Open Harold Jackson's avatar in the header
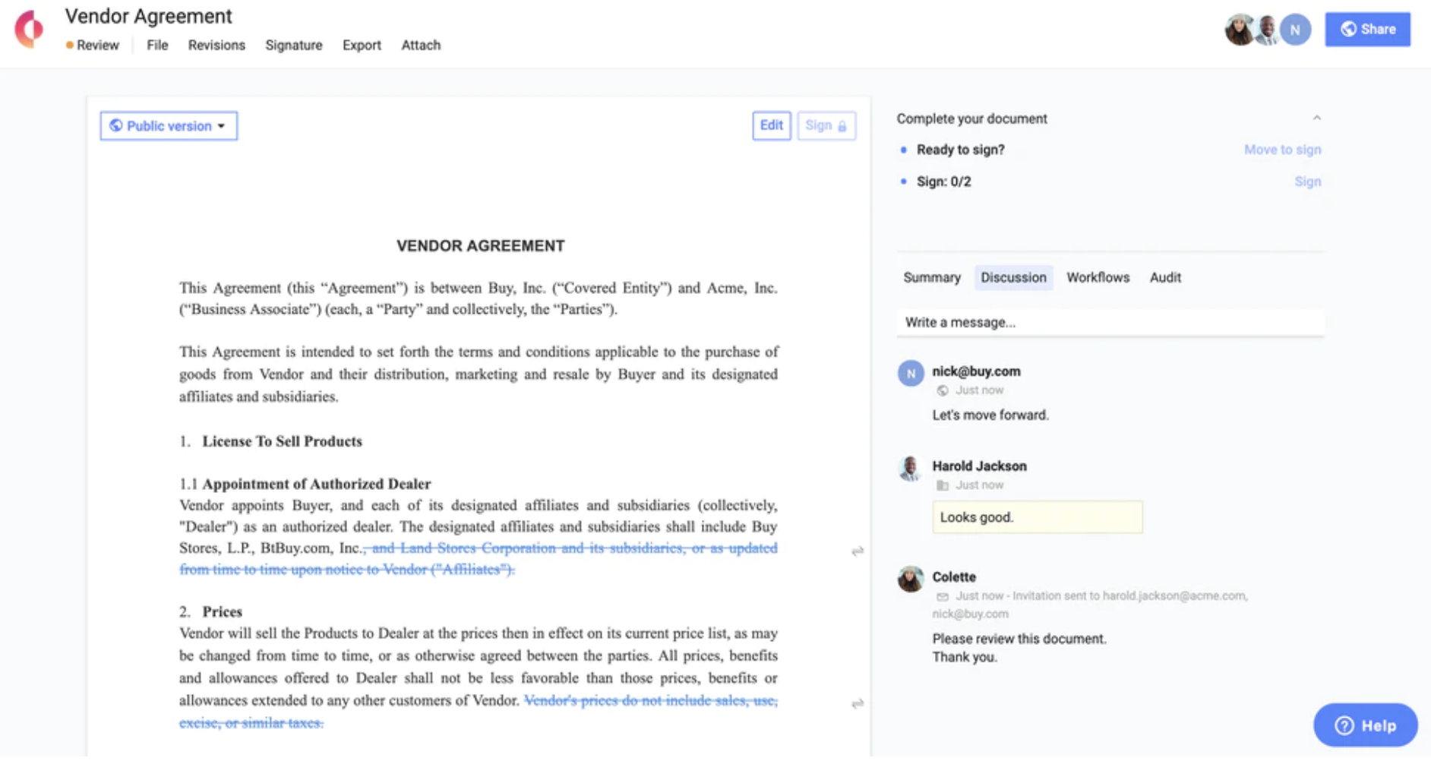The height and width of the screenshot is (761, 1431). (1267, 30)
